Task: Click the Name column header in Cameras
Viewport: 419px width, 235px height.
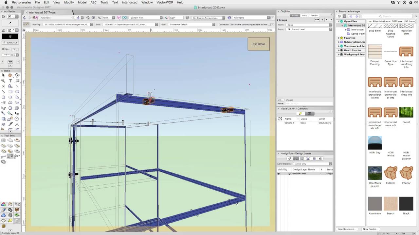Action: click(x=292, y=119)
